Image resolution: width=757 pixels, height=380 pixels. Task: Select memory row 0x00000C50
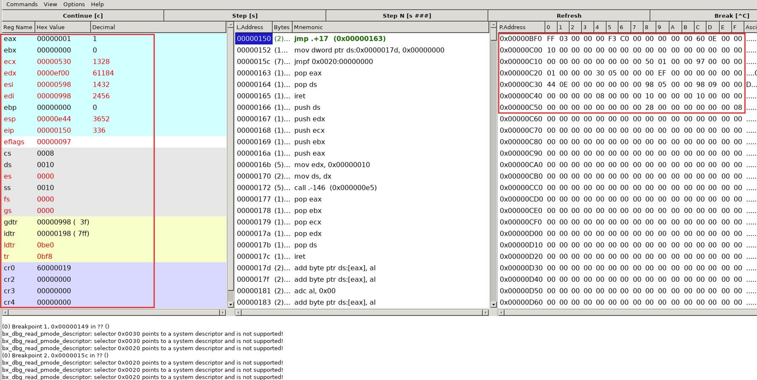627,107
